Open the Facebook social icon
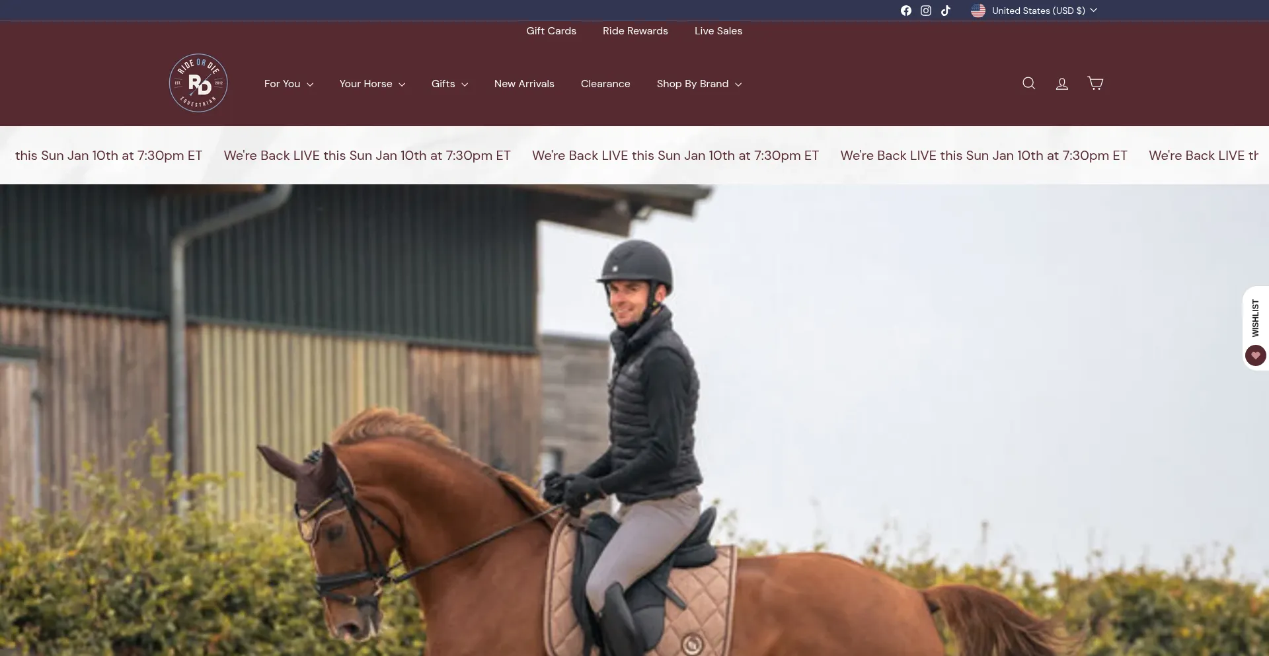Screen dimensions: 1269x656 906,11
